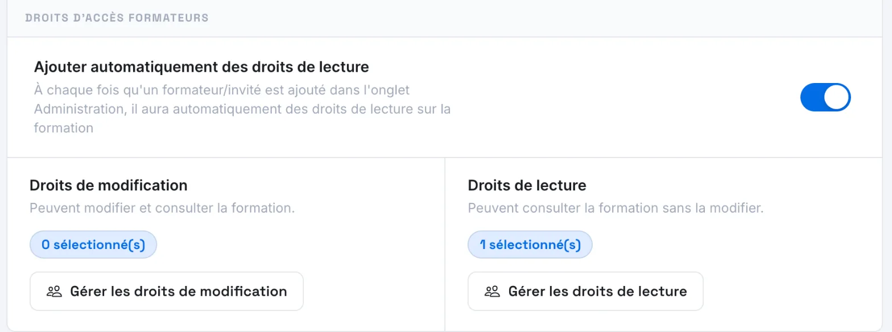Click the Droits de lecture heading
Screen dimensions: 892x332
pos(527,185)
